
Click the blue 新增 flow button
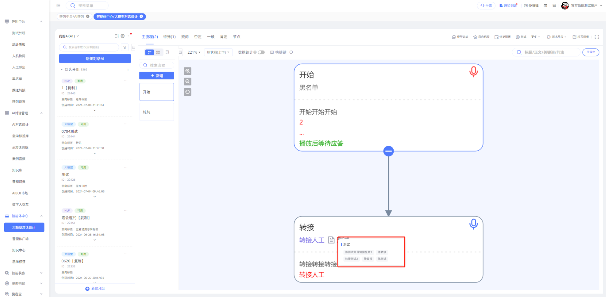point(157,76)
